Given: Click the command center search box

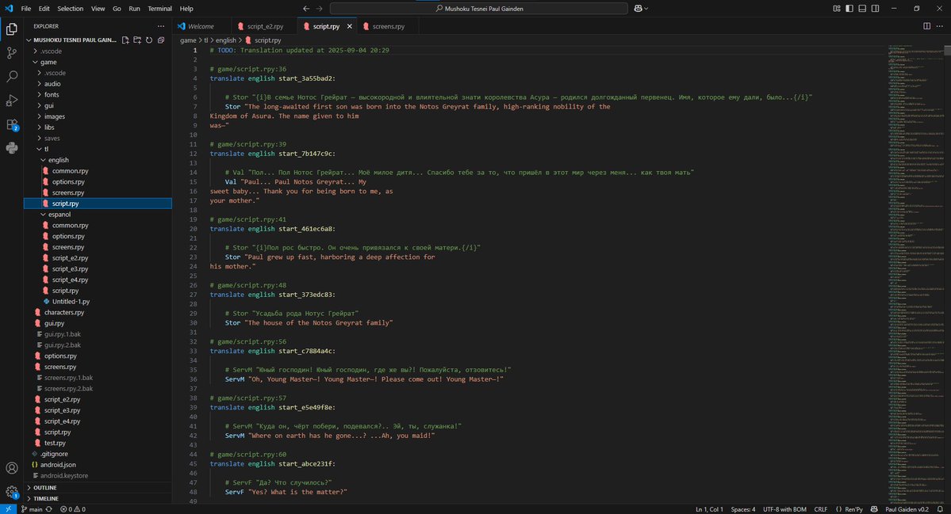Looking at the screenshot, I should coord(478,9).
